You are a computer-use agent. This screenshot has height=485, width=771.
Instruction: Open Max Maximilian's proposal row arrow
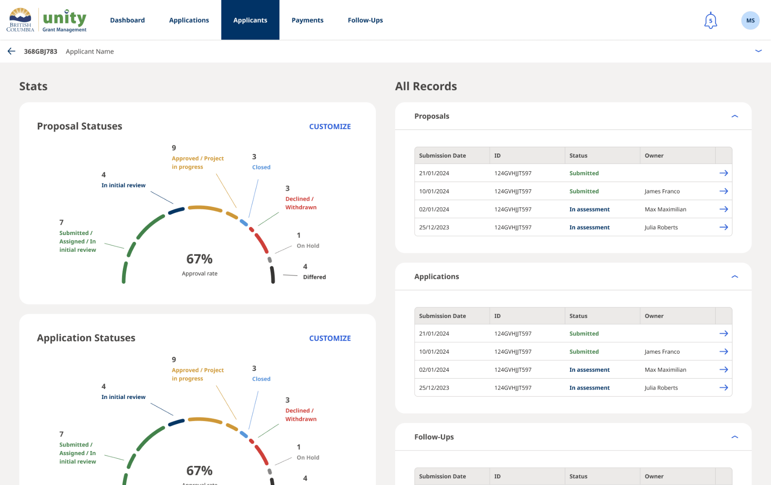[723, 209]
